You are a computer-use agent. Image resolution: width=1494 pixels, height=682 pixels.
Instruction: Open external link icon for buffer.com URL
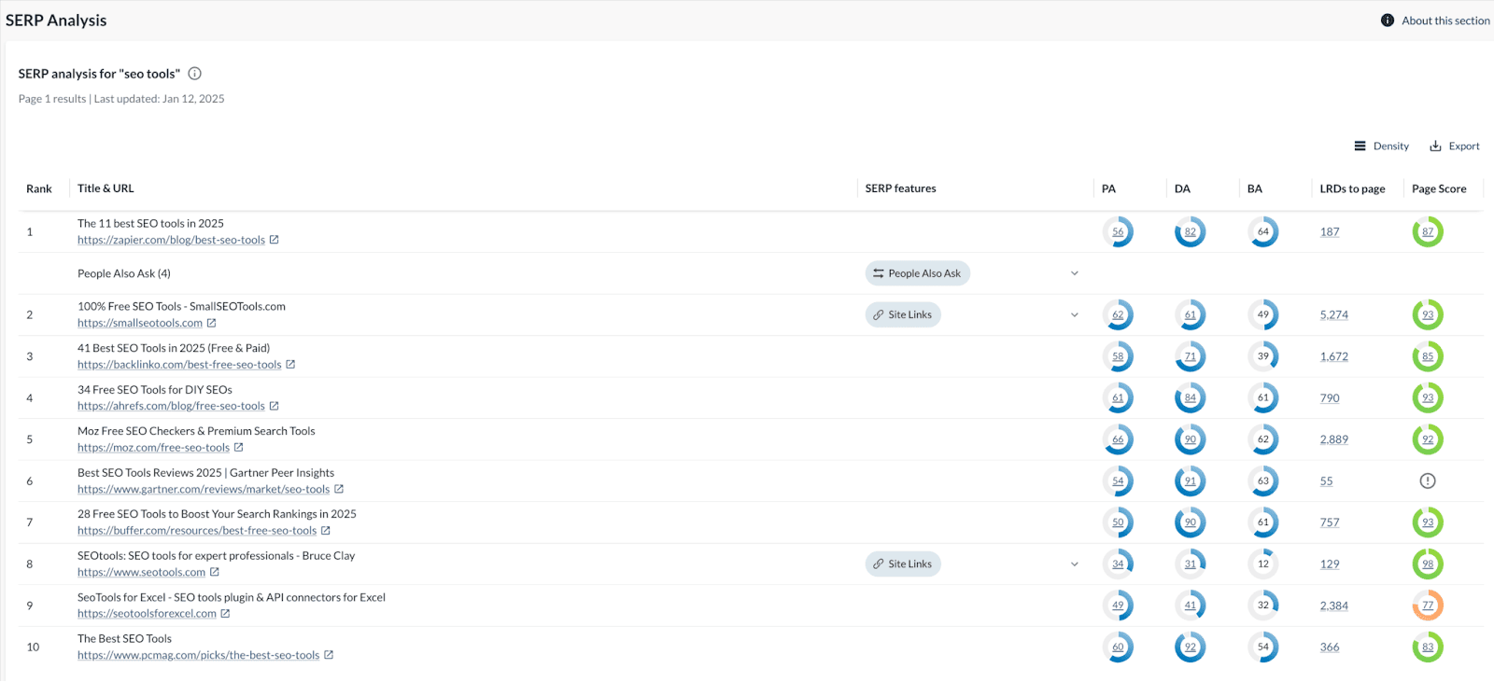click(326, 531)
